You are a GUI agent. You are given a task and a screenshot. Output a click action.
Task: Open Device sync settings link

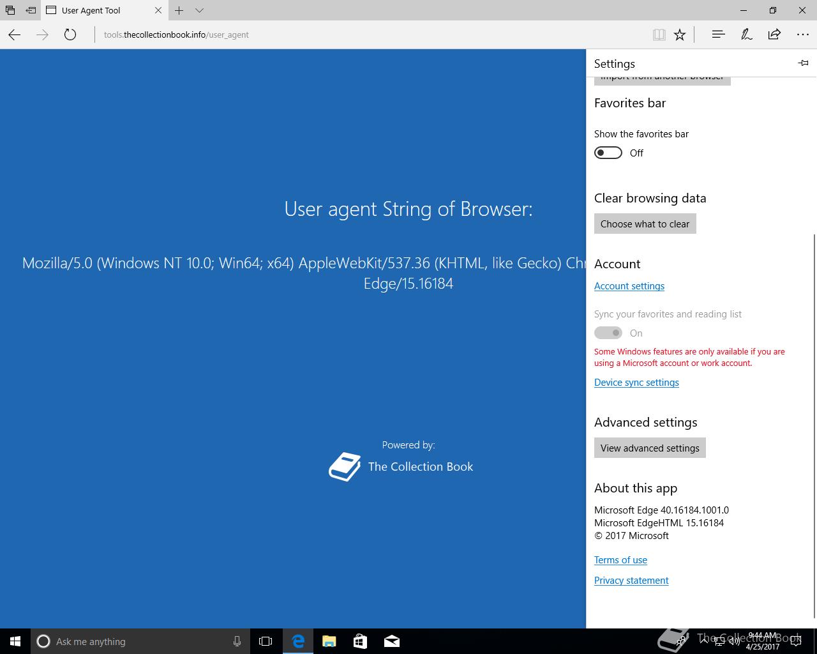(x=636, y=383)
